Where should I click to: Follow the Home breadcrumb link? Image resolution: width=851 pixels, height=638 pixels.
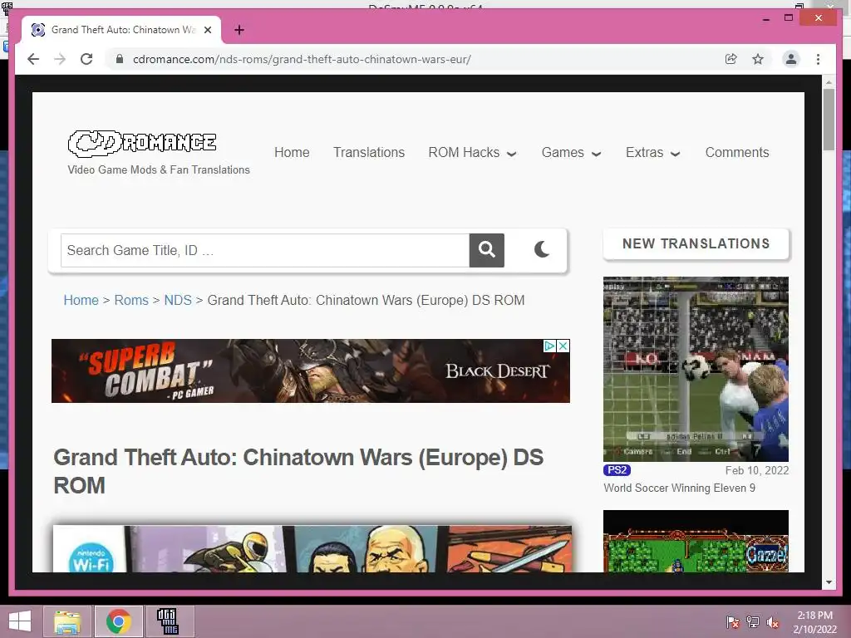81,300
